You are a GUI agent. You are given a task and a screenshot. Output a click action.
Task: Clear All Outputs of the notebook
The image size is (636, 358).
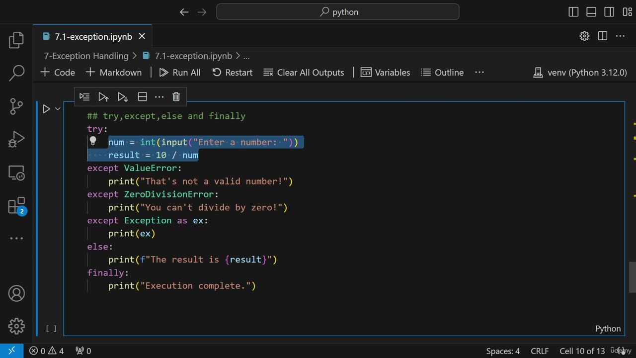304,72
